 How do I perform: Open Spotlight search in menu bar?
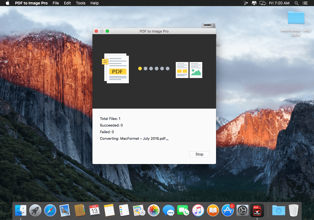click(296, 3)
